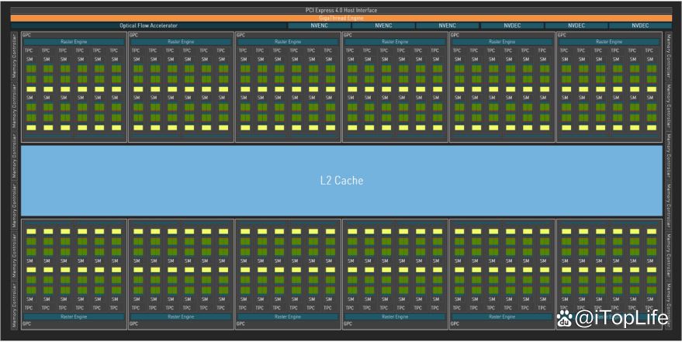The height and width of the screenshot is (342, 682).
Task: Select the first upper SM in top-left GPC
Action: [30, 59]
